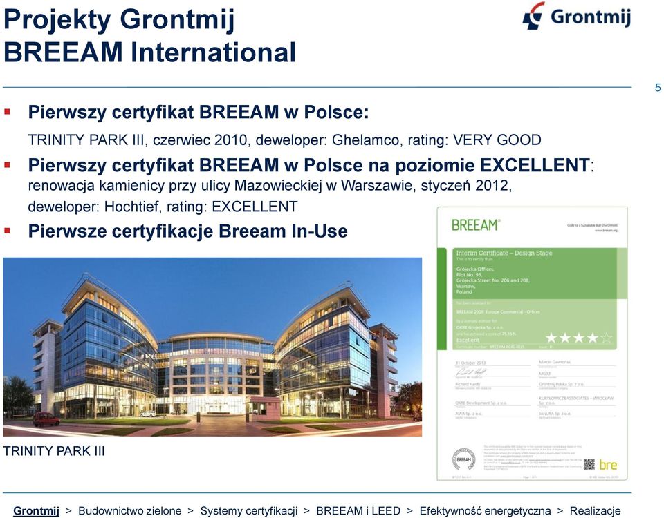Click heading ending 'na poziomie EXCELLENT'
This screenshot has width=664, height=518.
[x=311, y=165]
